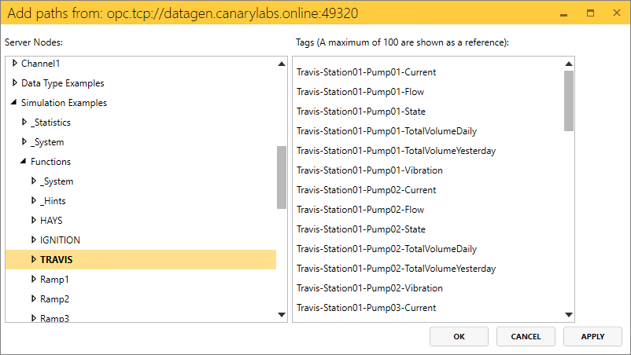Maximize the Add paths dialog window
This screenshot has height=355, width=631.
pyautogui.click(x=590, y=13)
